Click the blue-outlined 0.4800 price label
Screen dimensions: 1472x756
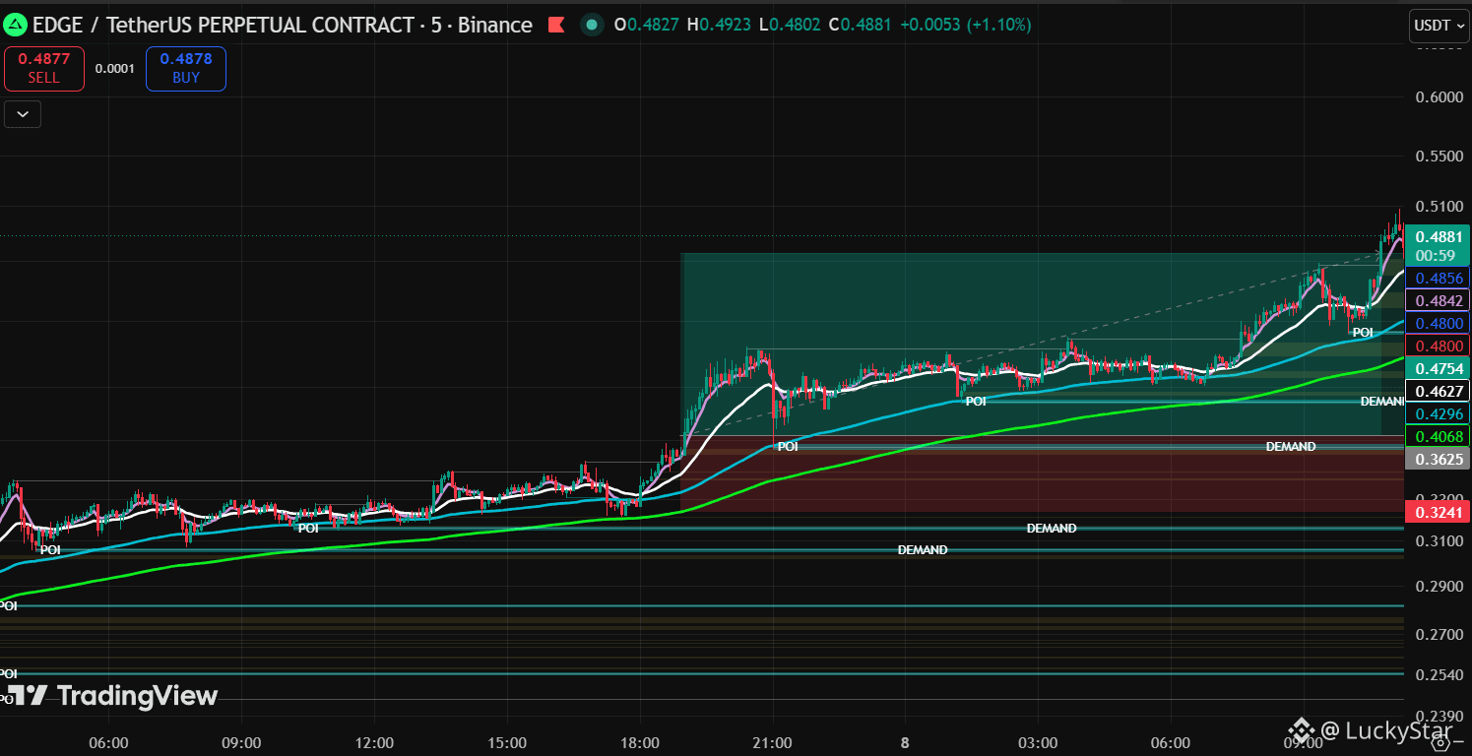point(1439,323)
